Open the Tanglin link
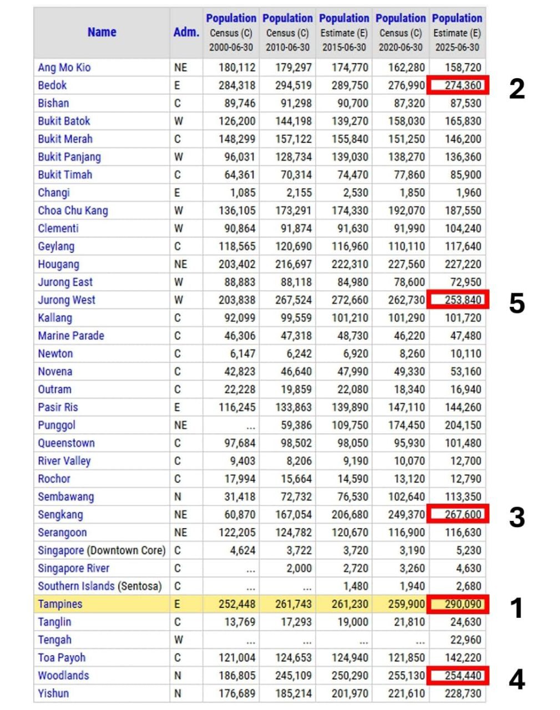560x710 pixels. pyautogui.click(x=54, y=622)
